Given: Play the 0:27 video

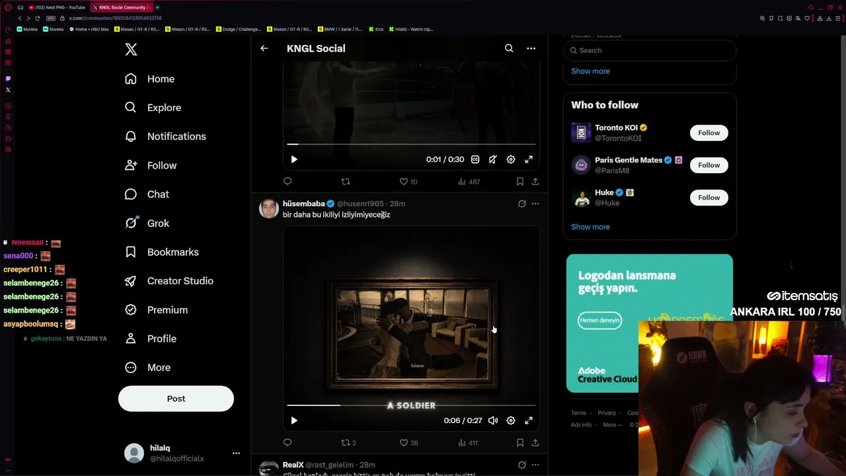Looking at the screenshot, I should click(294, 420).
